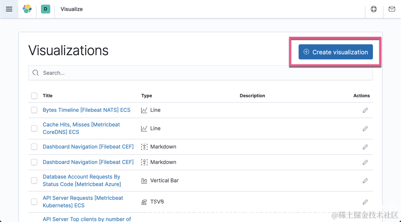
Task: Click the Visualize breadcrumb
Action: (x=71, y=9)
